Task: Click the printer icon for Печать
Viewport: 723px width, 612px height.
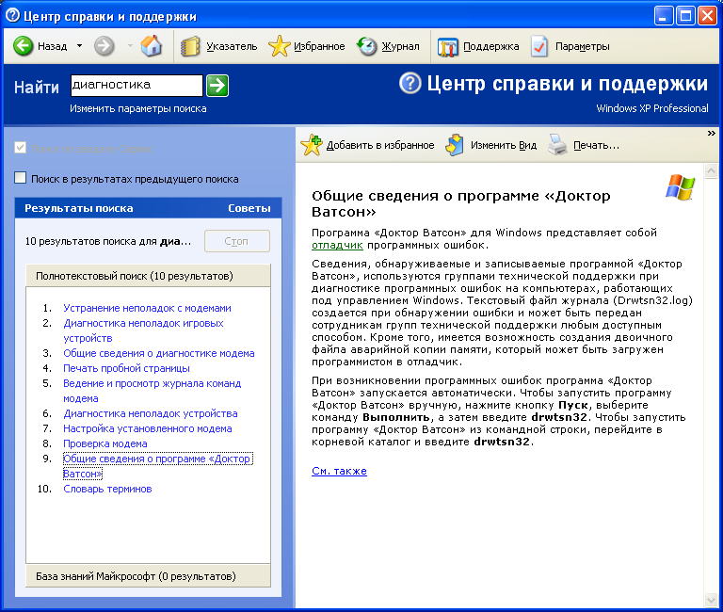Action: coord(557,145)
